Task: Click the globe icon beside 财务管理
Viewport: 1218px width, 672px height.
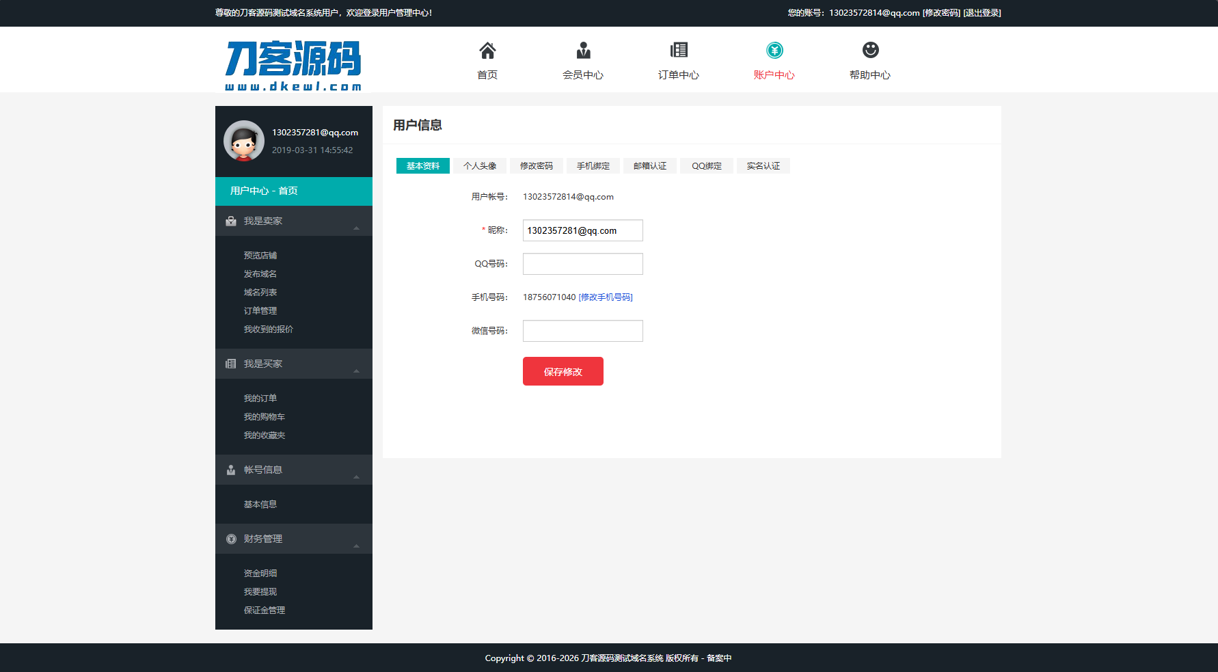Action: tap(230, 539)
